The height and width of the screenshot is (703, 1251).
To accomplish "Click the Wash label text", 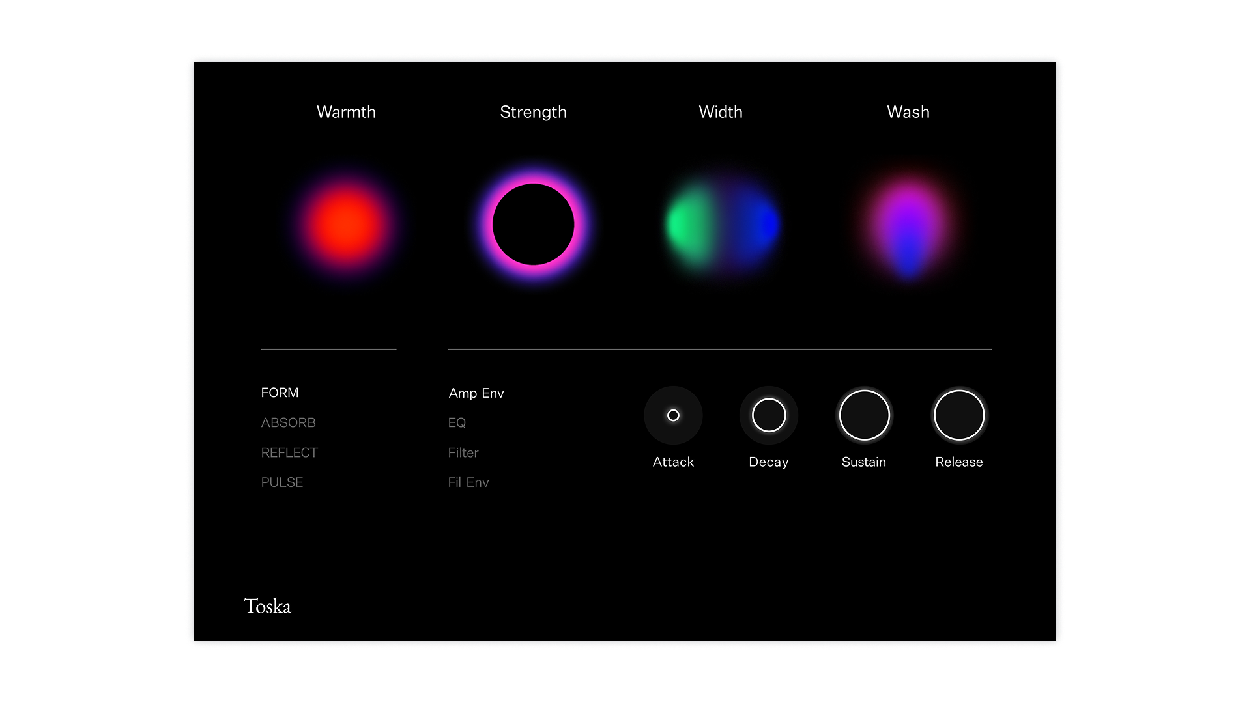I will click(908, 112).
